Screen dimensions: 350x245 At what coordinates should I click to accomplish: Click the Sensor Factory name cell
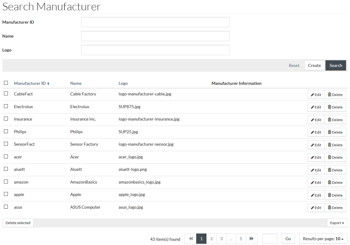[x=84, y=144]
